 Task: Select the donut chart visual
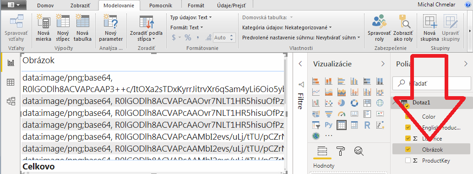pos(354,103)
